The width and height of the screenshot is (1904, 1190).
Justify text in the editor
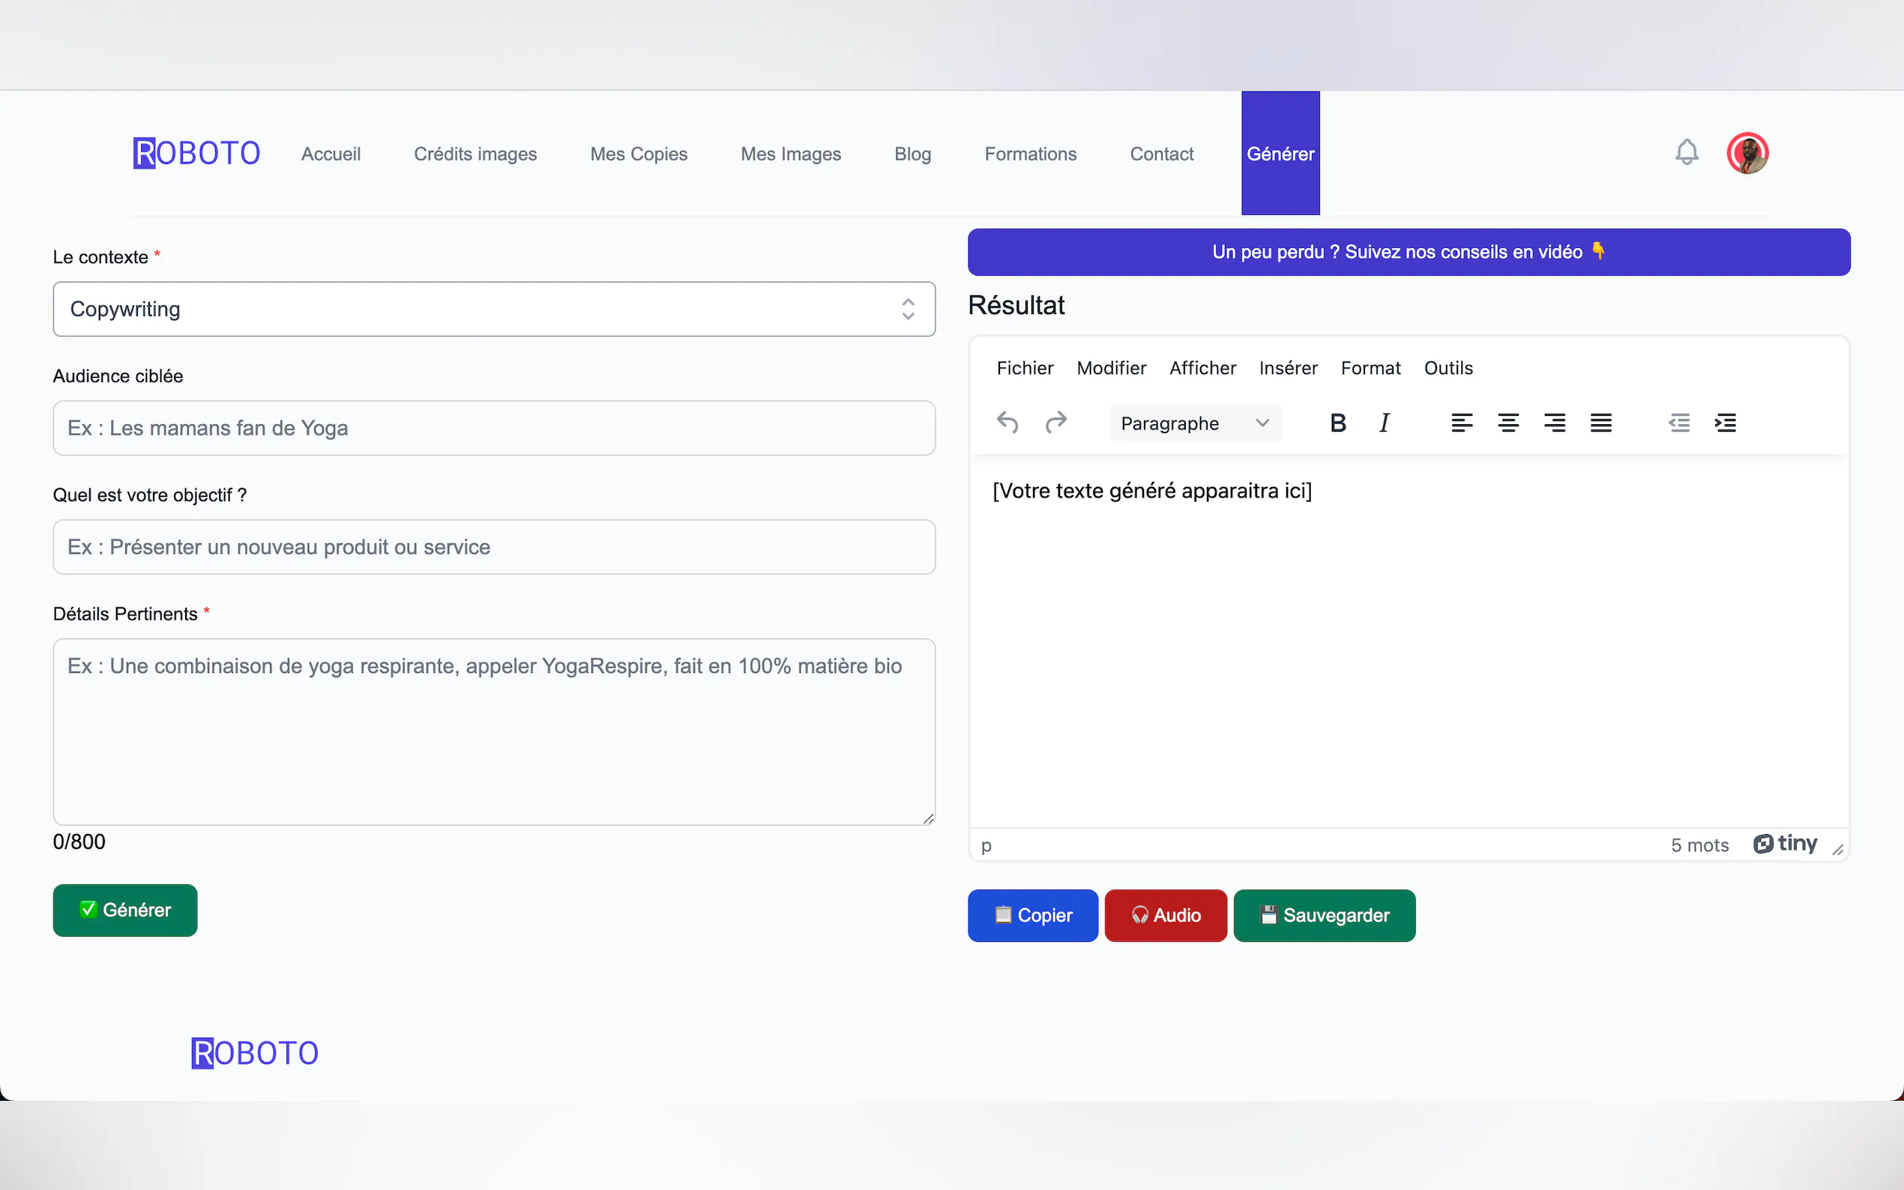(1600, 423)
